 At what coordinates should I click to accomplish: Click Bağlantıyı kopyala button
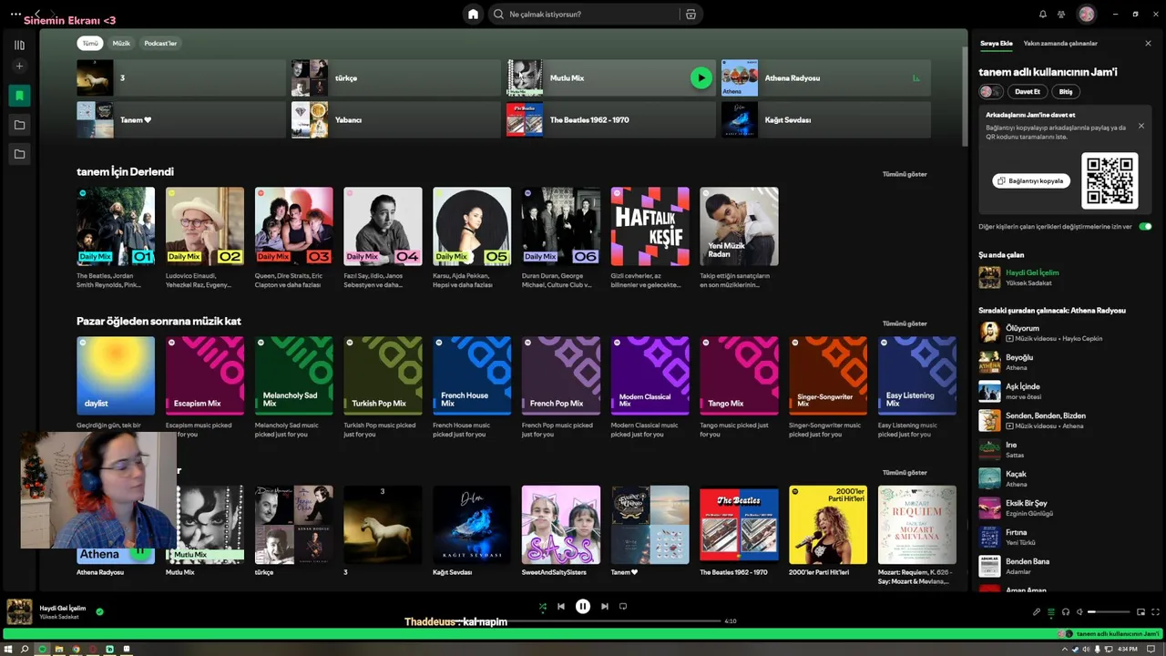tap(1031, 181)
